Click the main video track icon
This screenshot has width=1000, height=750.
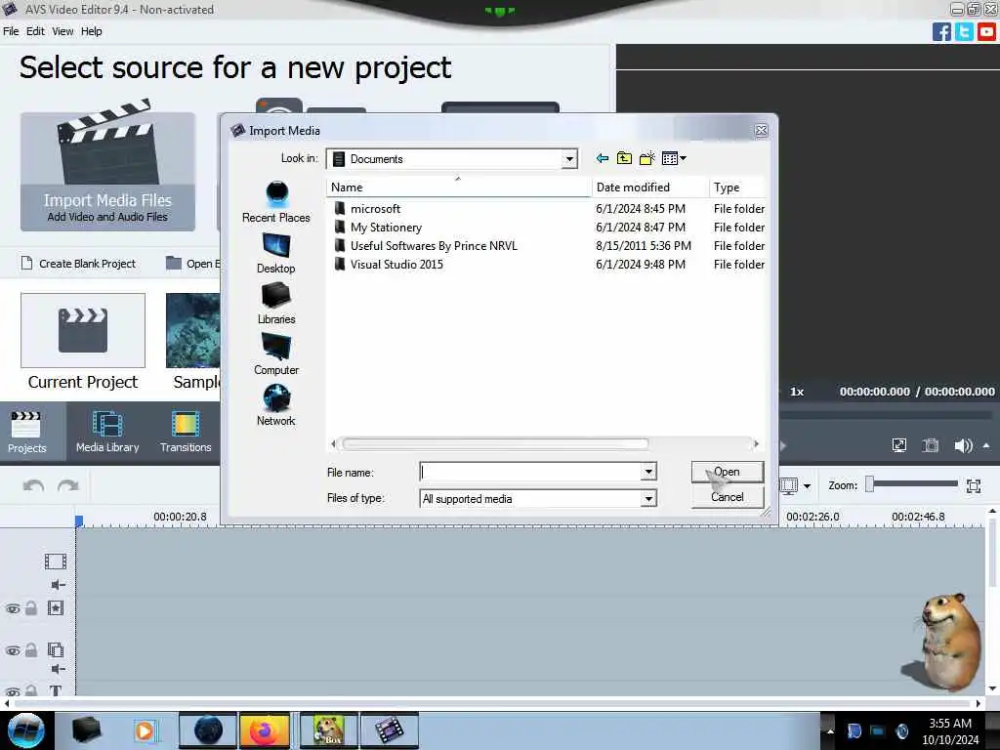pos(56,562)
